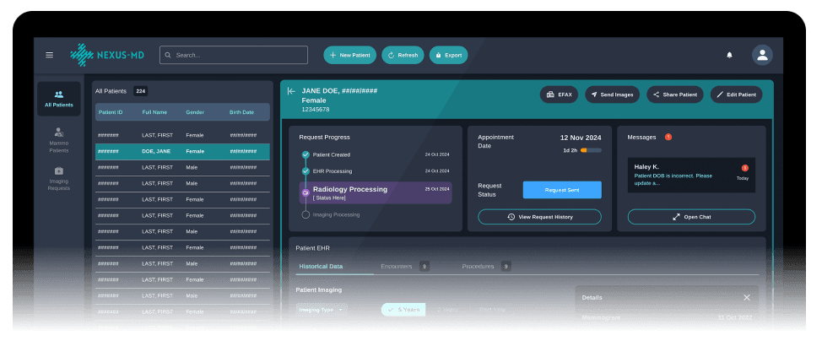822x357 pixels.
Task: Switch to the Procedures tab
Action: (x=478, y=267)
